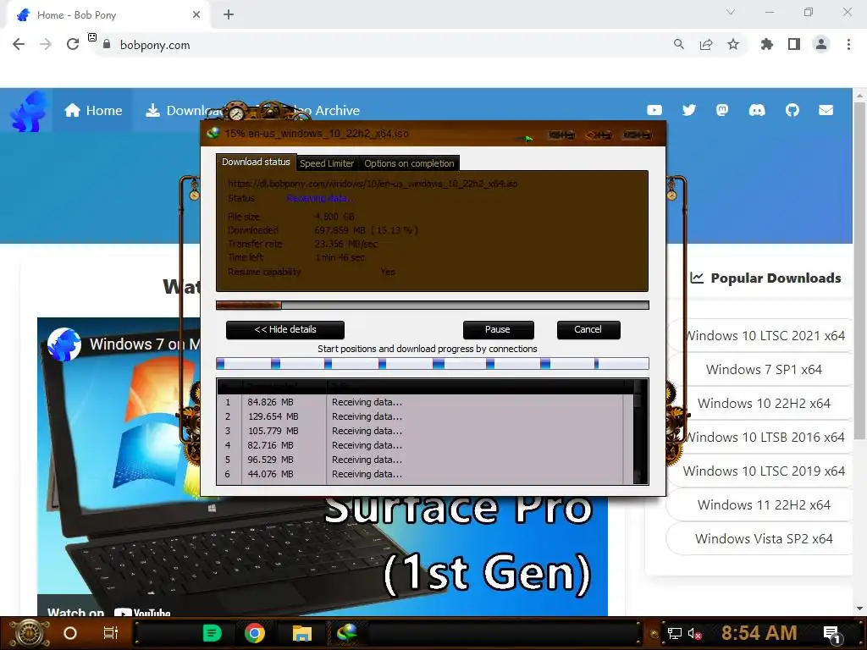Open the Chrome three-dot menu
This screenshot has width=867, height=650.
(x=848, y=44)
